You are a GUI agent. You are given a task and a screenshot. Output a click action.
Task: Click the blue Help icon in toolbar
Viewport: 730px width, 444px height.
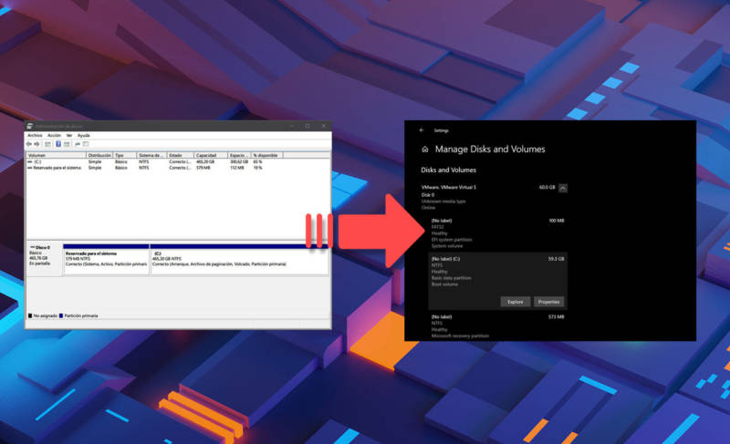[x=58, y=144]
